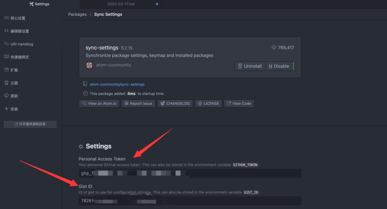Click the Personal Access Token input field
The height and width of the screenshot is (209, 387).
[x=190, y=173]
